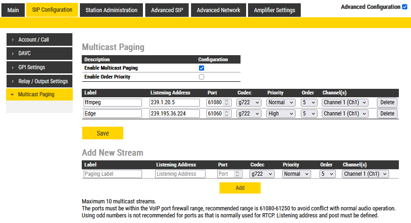This screenshot has width=411, height=223.
Task: Click the new stream port spinner
Action: [x=238, y=174]
